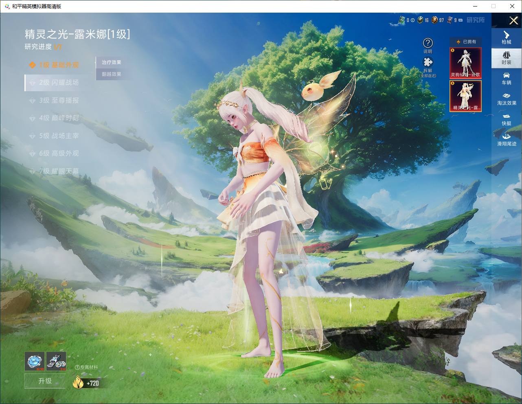
Task: Click the golden flame +720 icon
Action: coord(78,382)
